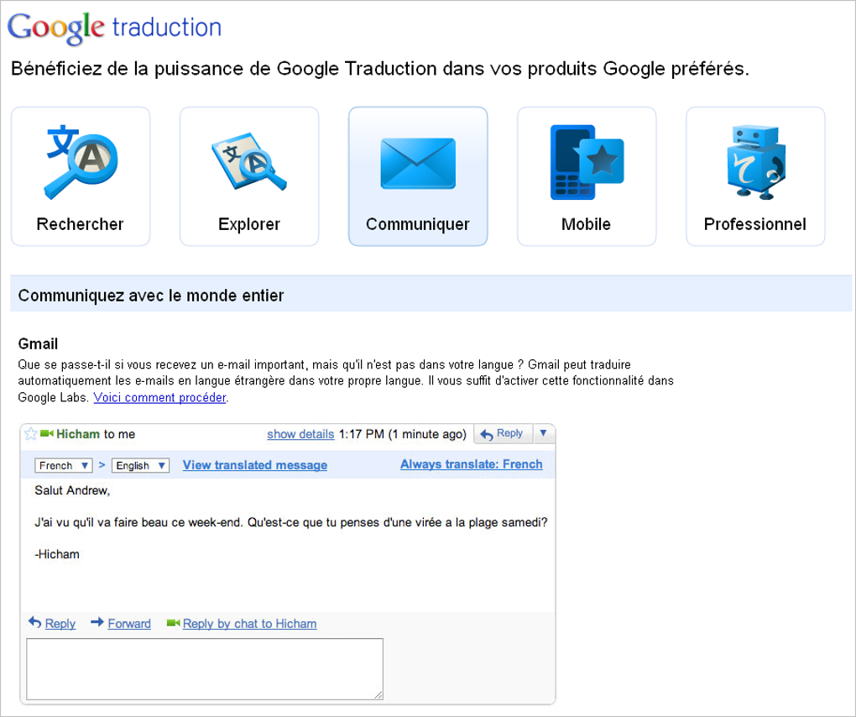Open the French source language dropdown
Viewport: 856px width, 717px height.
click(x=63, y=465)
